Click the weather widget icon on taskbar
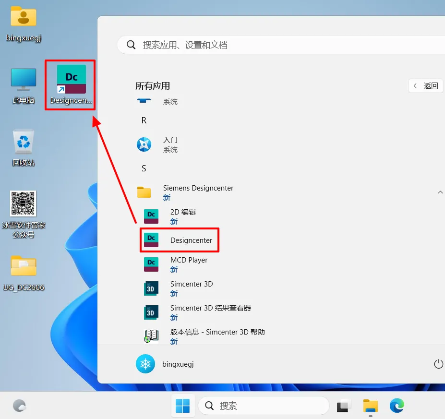Image resolution: width=445 pixels, height=419 pixels. click(19, 406)
